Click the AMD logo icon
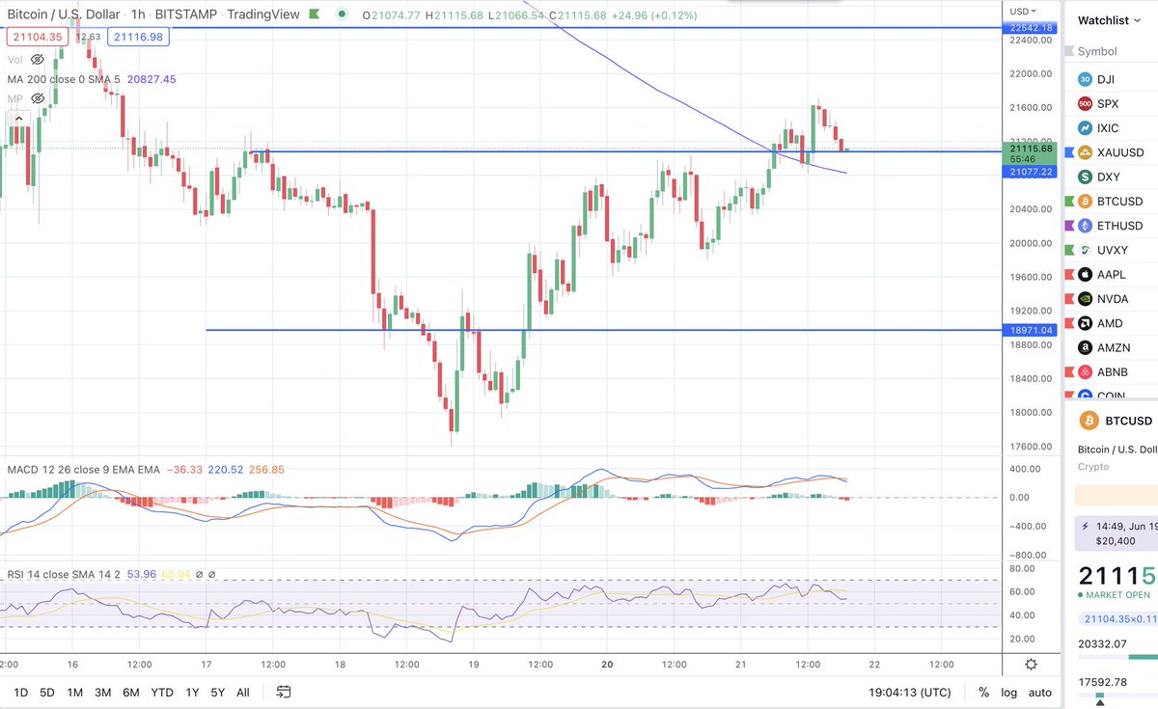1158x709 pixels. pos(1085,323)
